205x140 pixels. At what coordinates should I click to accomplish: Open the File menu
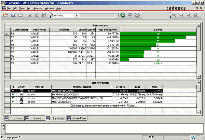pyautogui.click(x=9, y=9)
